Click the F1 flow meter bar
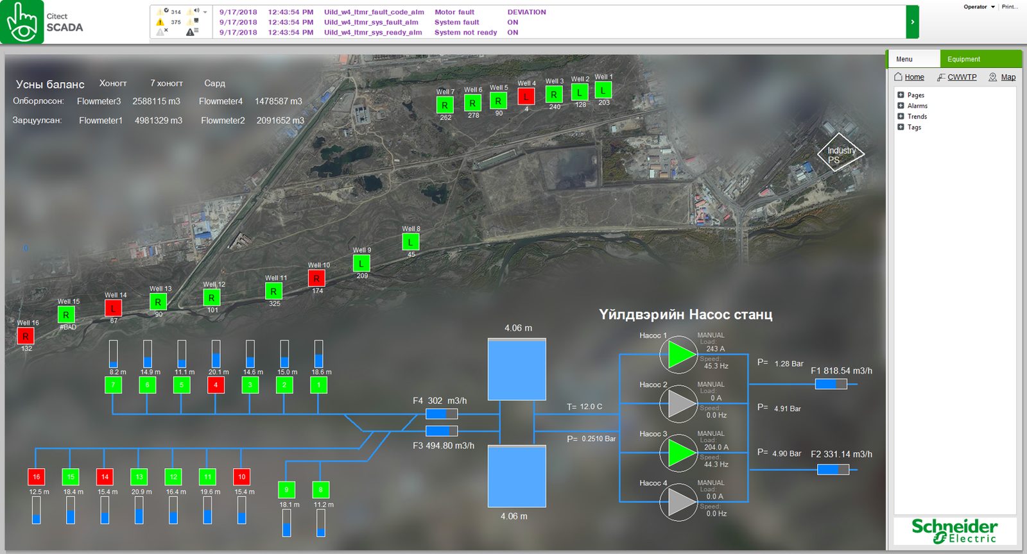Viewport: 1027px width, 554px height. coord(831,384)
